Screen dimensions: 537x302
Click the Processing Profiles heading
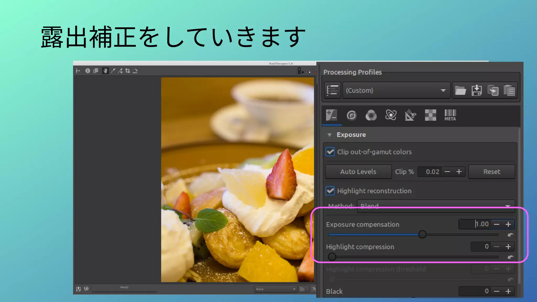tap(352, 72)
